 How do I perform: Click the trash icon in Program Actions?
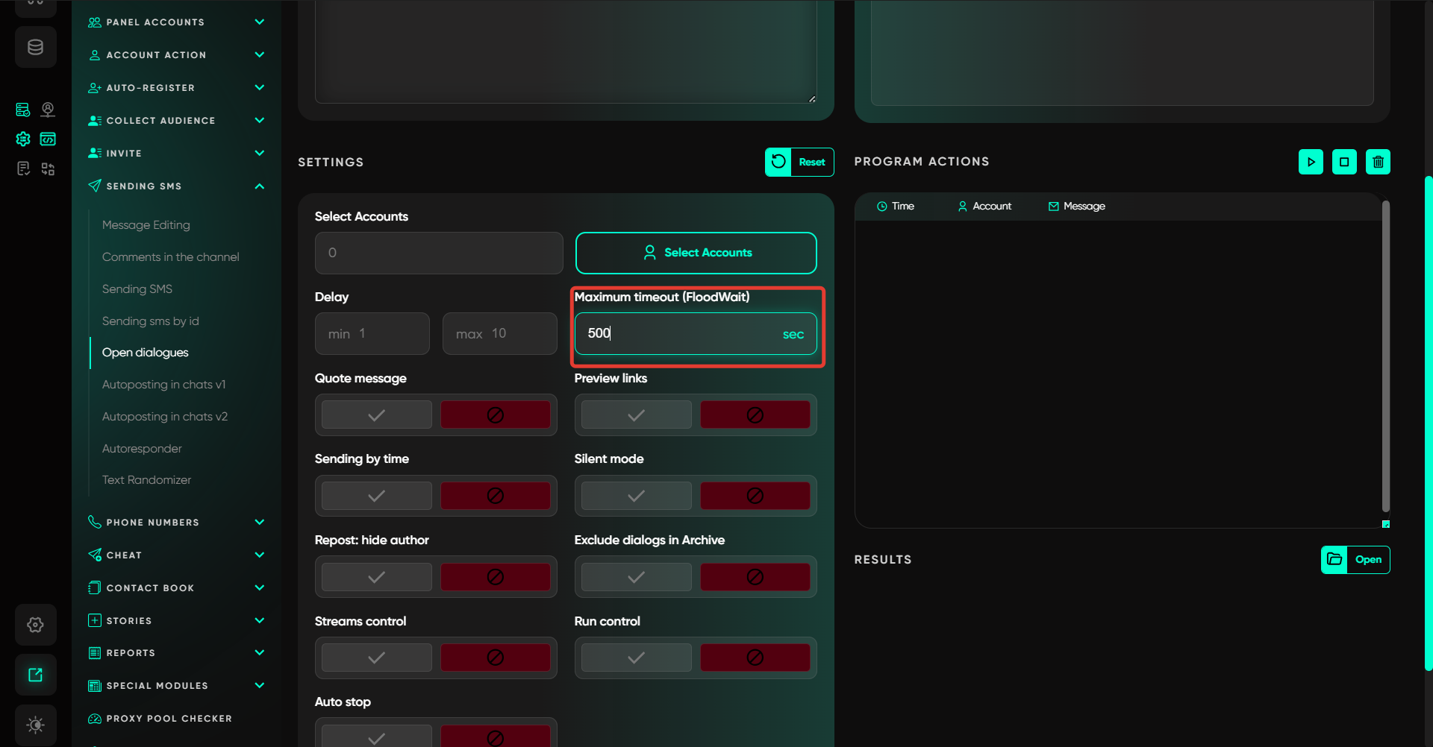(1378, 162)
